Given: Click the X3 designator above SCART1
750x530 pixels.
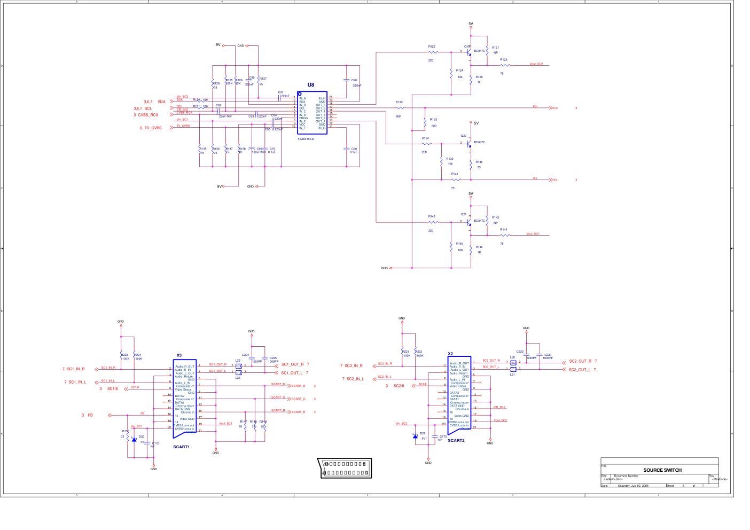Looking at the screenshot, I should (179, 355).
